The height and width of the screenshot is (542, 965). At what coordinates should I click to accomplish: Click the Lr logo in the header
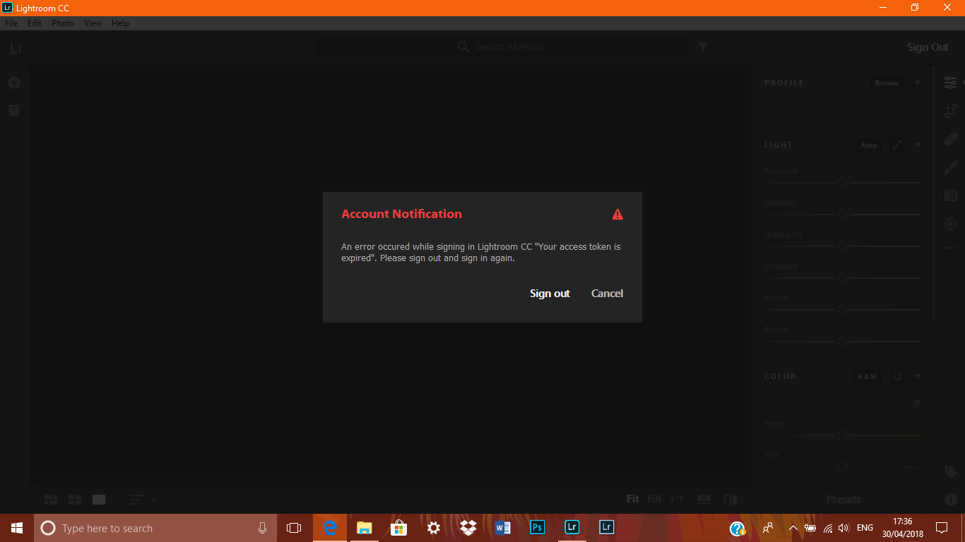(16, 48)
